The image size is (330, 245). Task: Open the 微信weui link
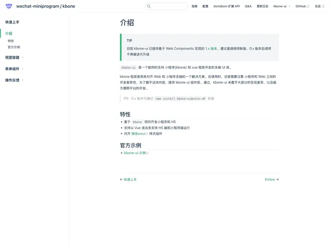coord(138,134)
